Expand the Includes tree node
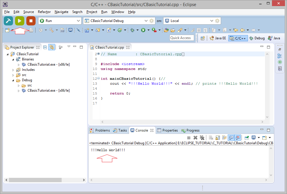This screenshot has height=194, width=287. coord(13,70)
